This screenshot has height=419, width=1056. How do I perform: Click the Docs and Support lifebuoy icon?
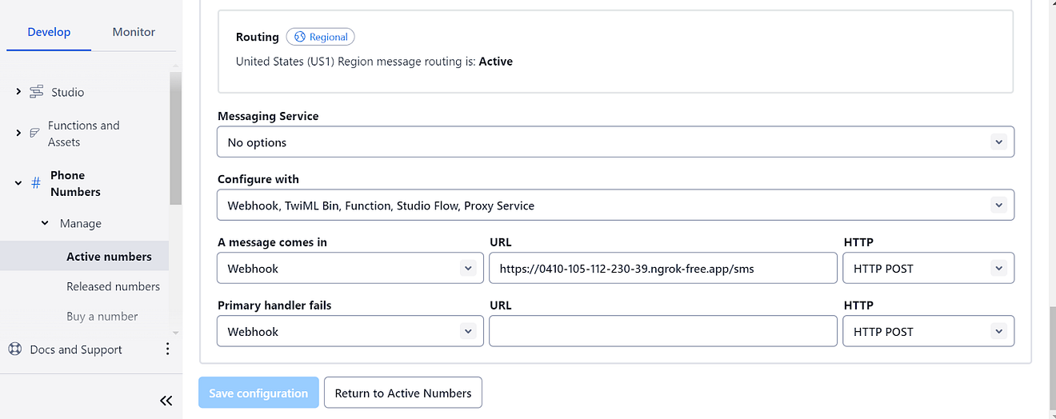[14, 349]
